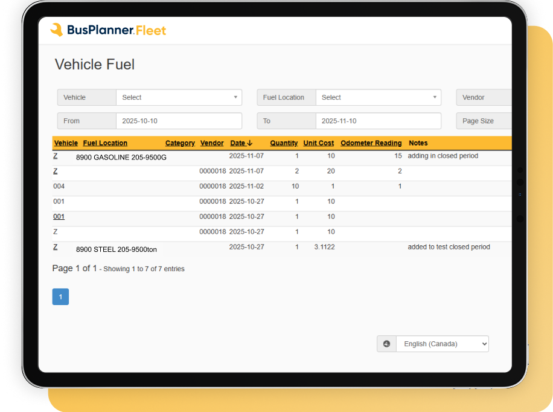Sort table by Category header

click(x=180, y=143)
